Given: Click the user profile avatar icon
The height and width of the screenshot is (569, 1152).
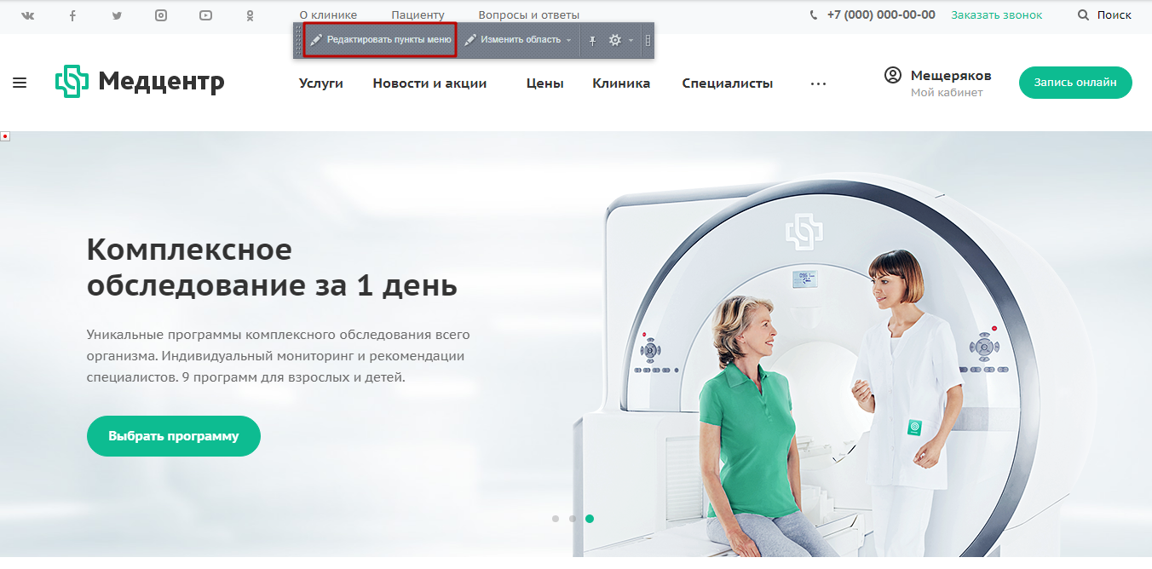Looking at the screenshot, I should 893,75.
